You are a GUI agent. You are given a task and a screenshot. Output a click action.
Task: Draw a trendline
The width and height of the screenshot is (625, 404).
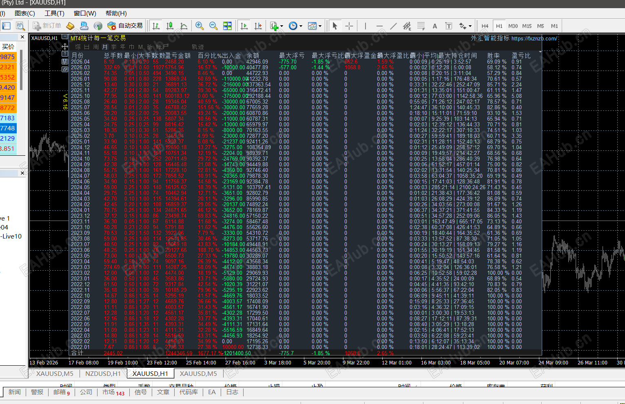coord(393,26)
